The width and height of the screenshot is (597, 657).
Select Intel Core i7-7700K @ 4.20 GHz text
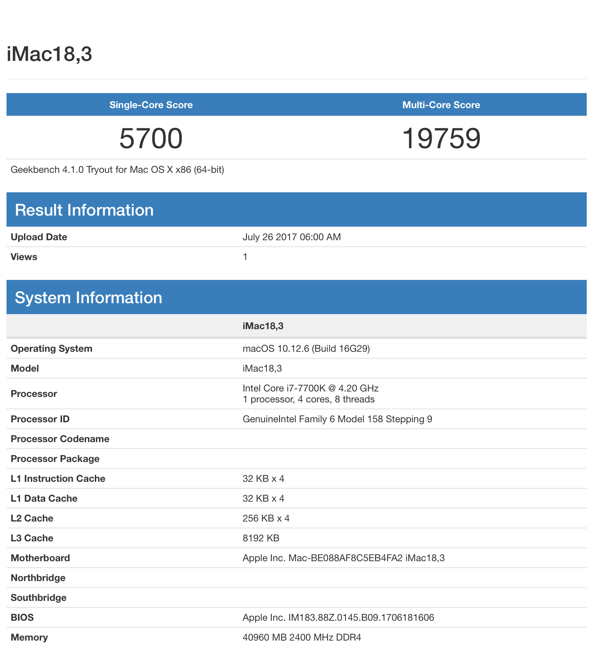[310, 388]
